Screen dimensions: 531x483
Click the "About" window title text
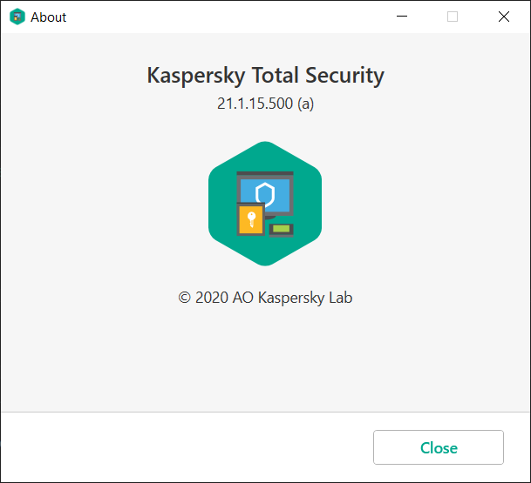pos(48,17)
